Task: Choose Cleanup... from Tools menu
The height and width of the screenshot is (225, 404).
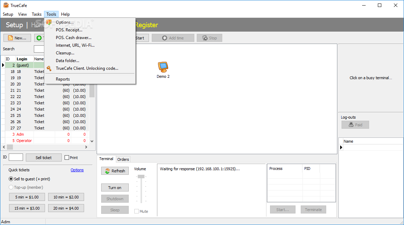Action: (90, 53)
